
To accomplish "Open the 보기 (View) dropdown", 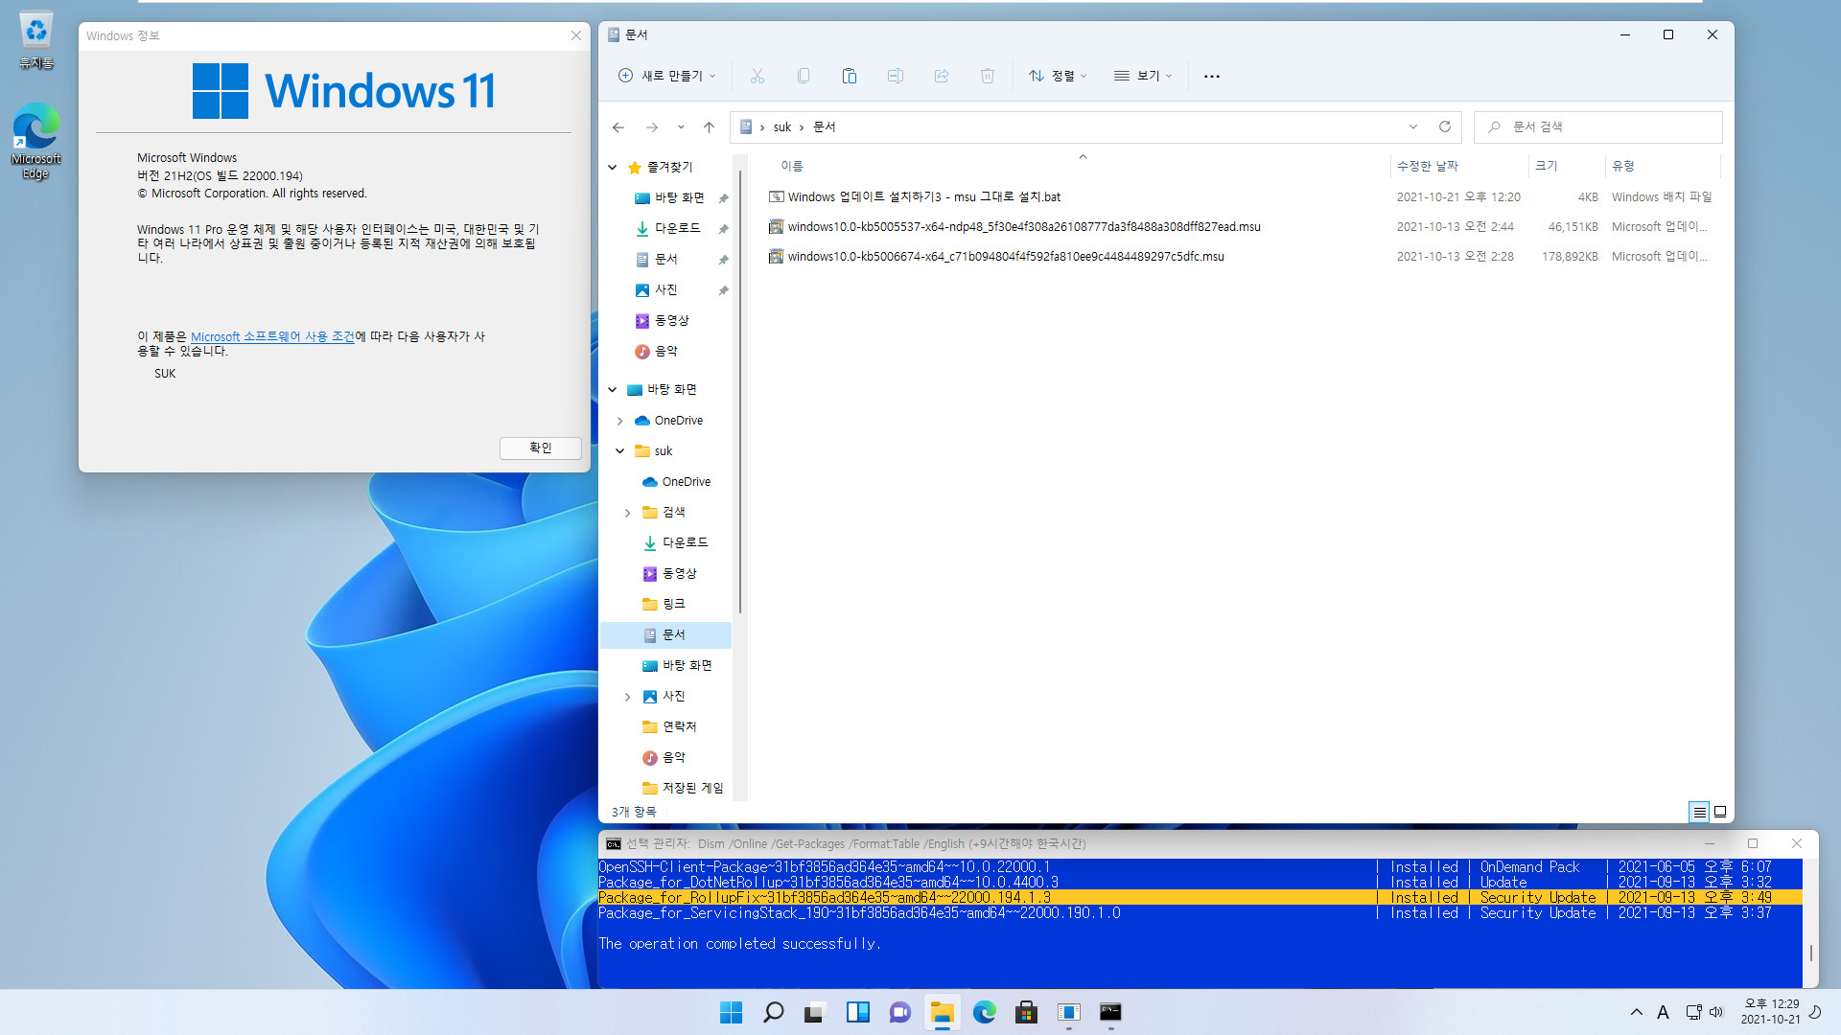I will pos(1143,76).
